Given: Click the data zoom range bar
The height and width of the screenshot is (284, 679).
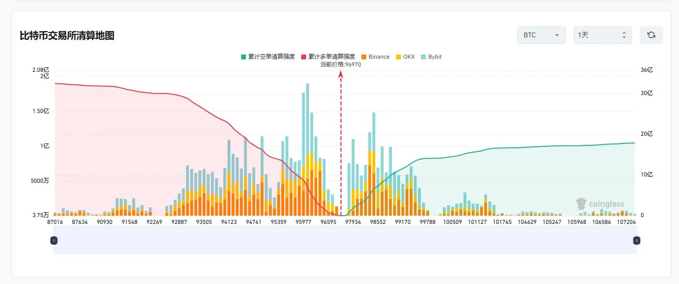Looking at the screenshot, I should [345, 240].
